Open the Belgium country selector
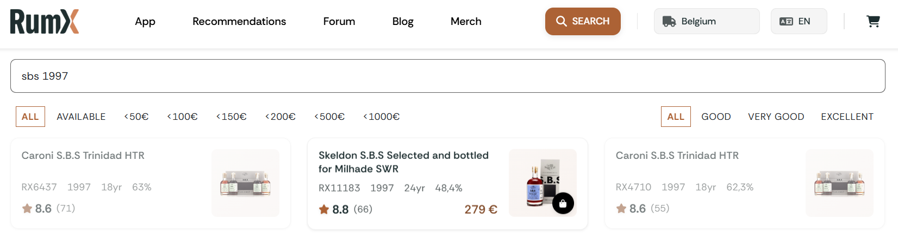The image size is (898, 237). tap(706, 22)
